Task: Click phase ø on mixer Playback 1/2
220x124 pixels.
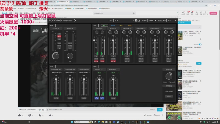Action: coord(127,56)
